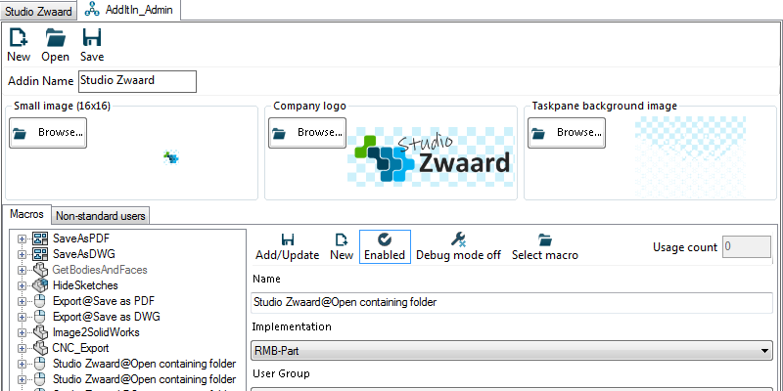Select Export@Save as PDF macro
The width and height of the screenshot is (783, 391).
pos(104,301)
